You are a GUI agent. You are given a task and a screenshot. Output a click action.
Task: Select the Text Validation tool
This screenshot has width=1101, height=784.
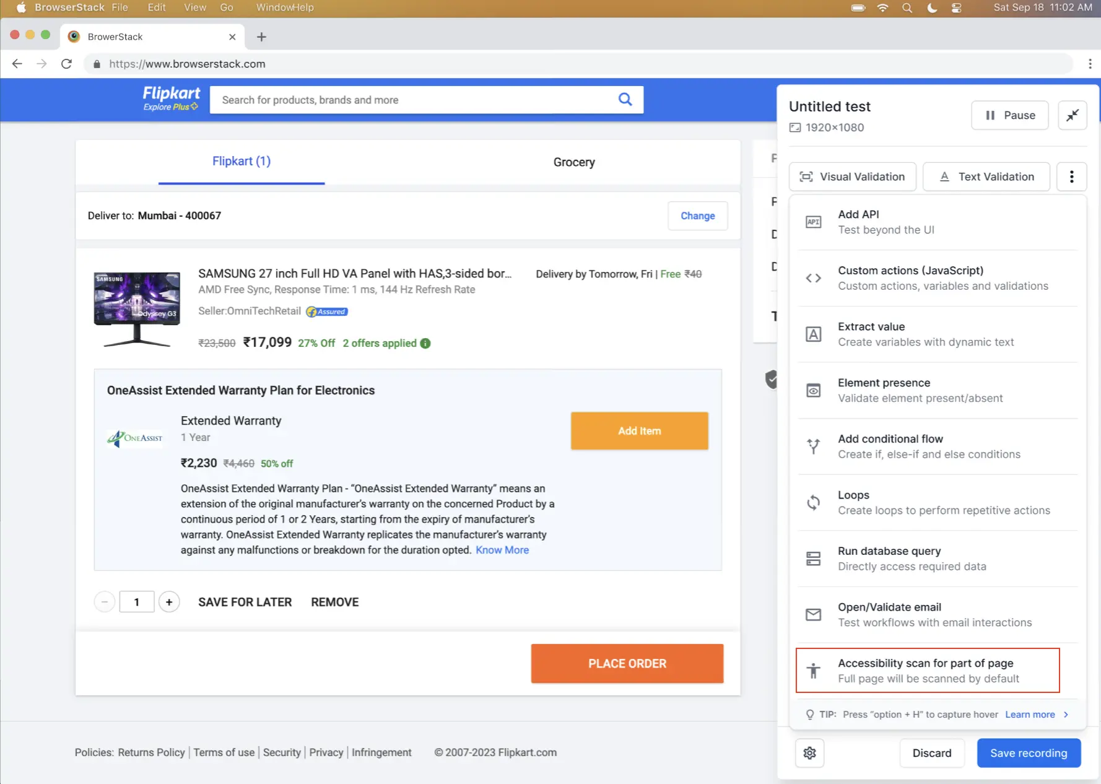(x=985, y=176)
